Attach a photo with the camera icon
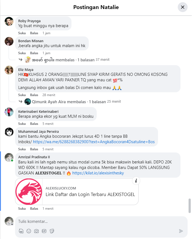Viewport: 192px width, 239px height. point(36,231)
